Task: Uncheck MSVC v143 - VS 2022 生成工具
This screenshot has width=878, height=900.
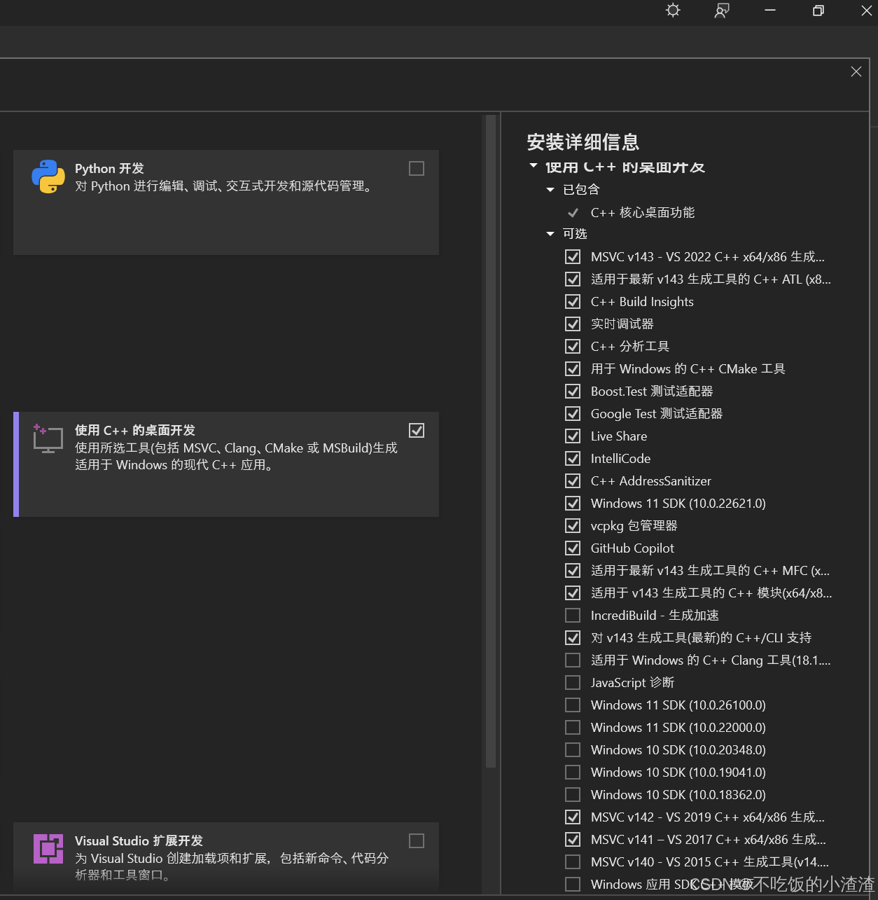Action: [572, 256]
